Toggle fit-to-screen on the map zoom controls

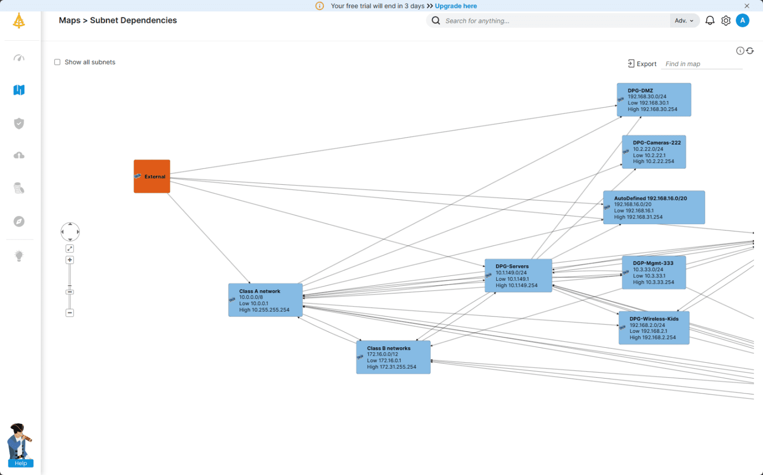point(70,248)
